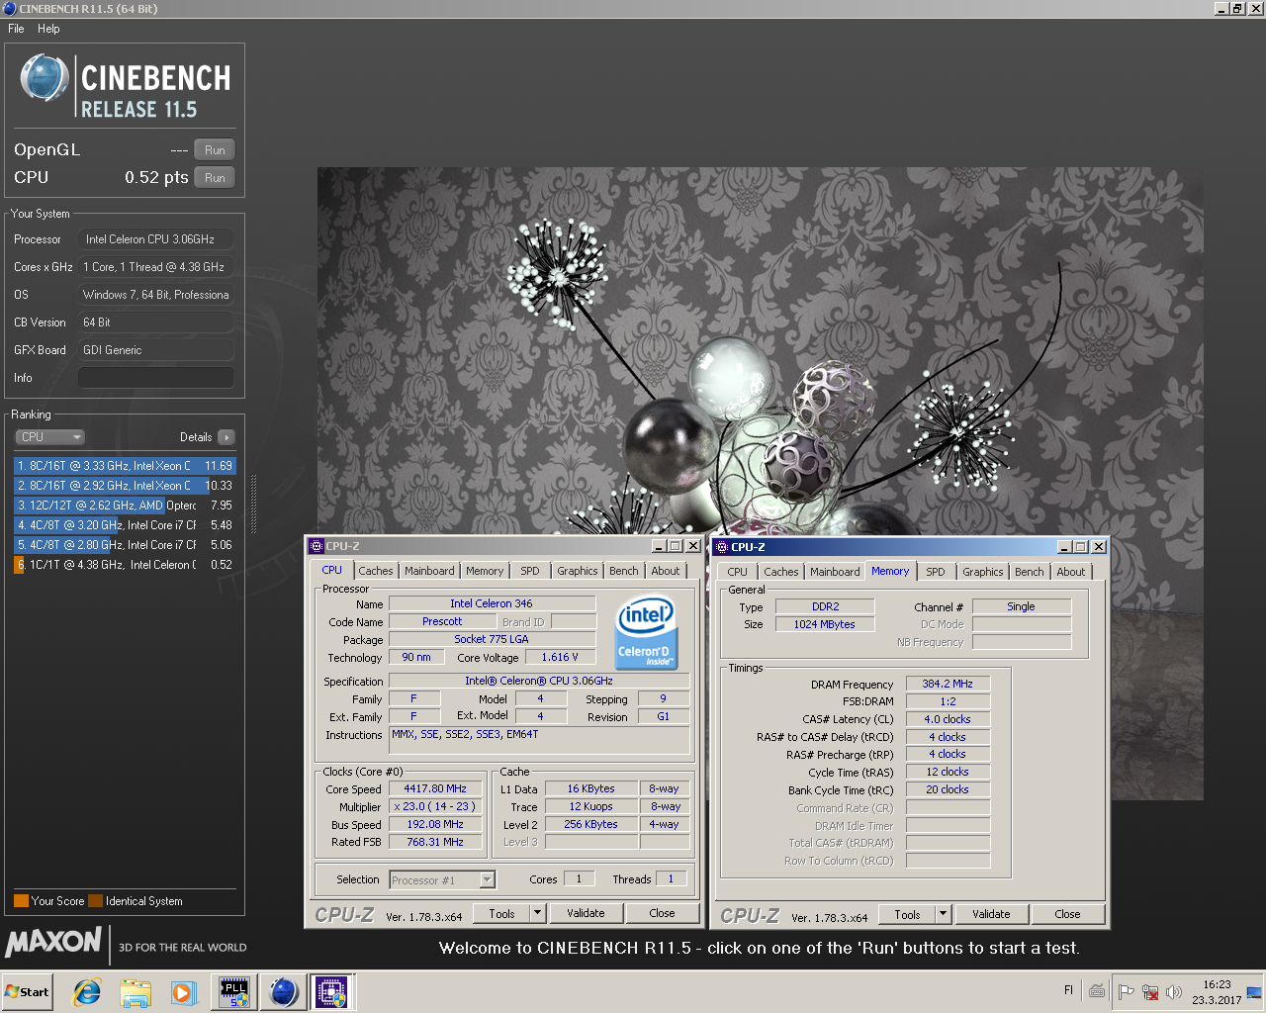Image resolution: width=1266 pixels, height=1013 pixels.
Task: Select ranking row 4C/8T @ 3.20 GHz Core i7
Action: tap(125, 525)
